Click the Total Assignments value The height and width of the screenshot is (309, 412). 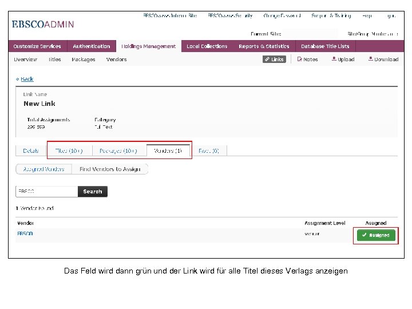36,127
